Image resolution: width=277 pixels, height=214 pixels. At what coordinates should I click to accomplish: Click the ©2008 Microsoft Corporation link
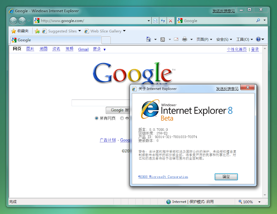coord(163,177)
